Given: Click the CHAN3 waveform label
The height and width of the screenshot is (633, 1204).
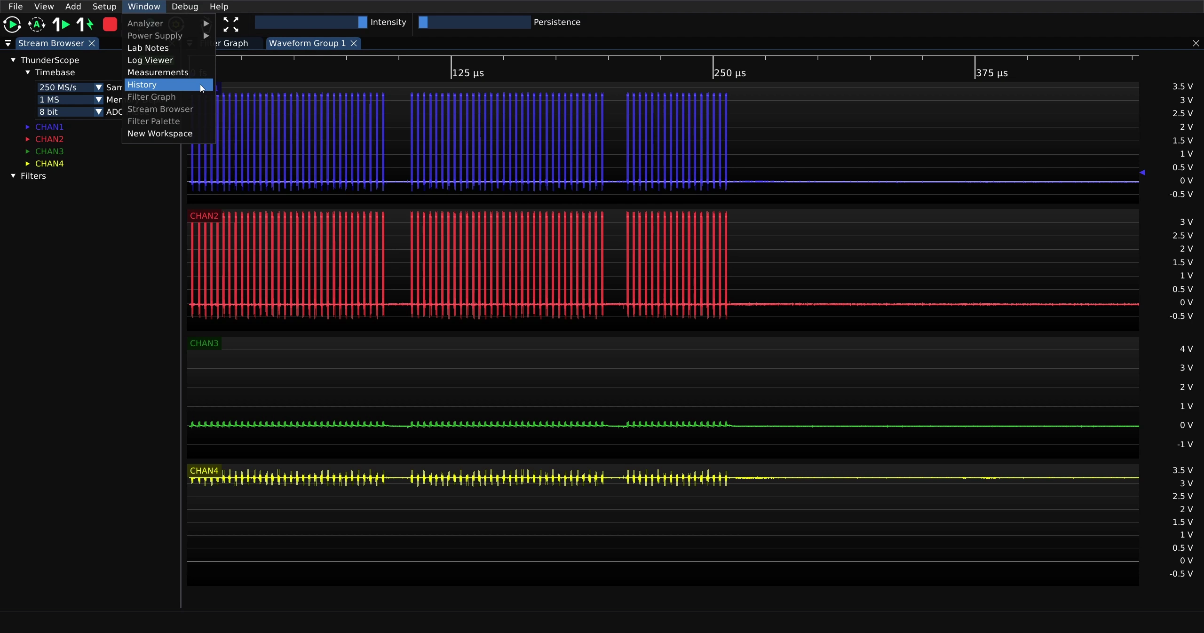Looking at the screenshot, I should tap(204, 343).
